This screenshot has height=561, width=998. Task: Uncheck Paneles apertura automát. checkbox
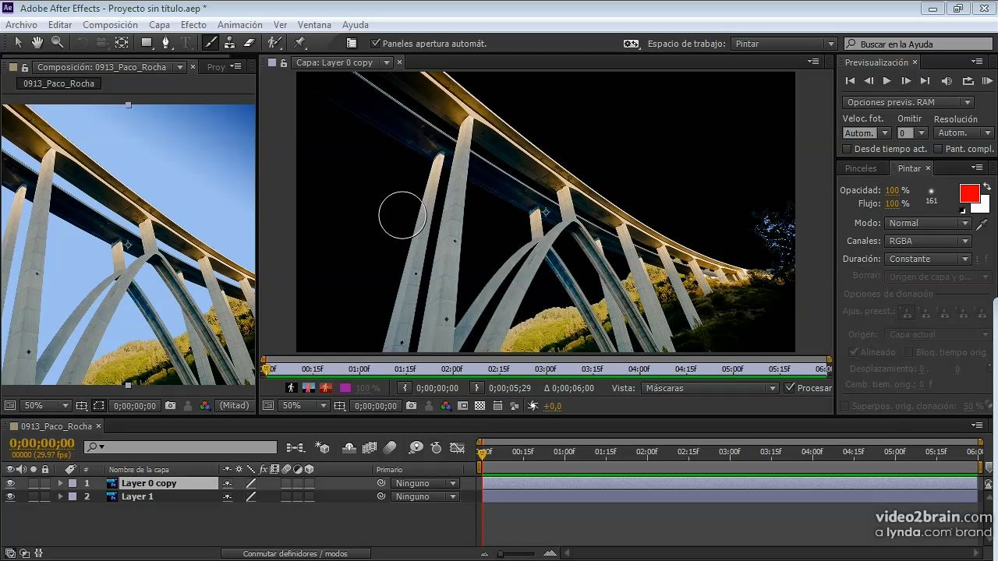[x=376, y=44]
